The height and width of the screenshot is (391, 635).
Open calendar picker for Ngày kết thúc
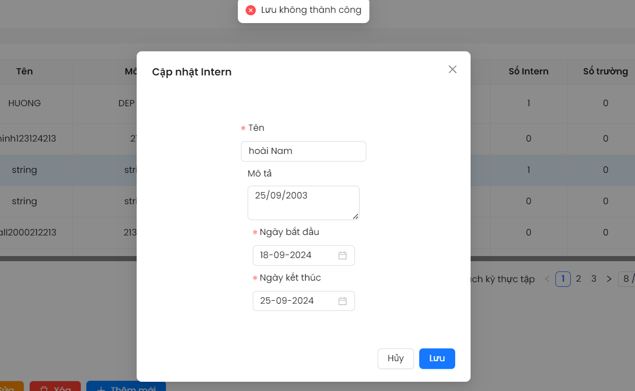[x=343, y=301]
